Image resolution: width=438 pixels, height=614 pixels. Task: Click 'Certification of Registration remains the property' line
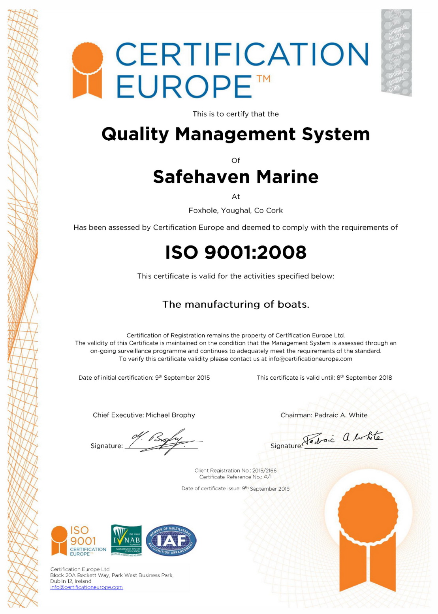pyautogui.click(x=236, y=335)
